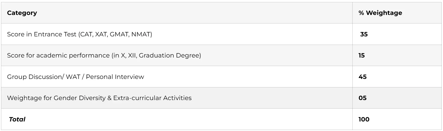443x131 pixels.
Task: Click the text 'Score in Entrance Test'
Action: (x=42, y=34)
